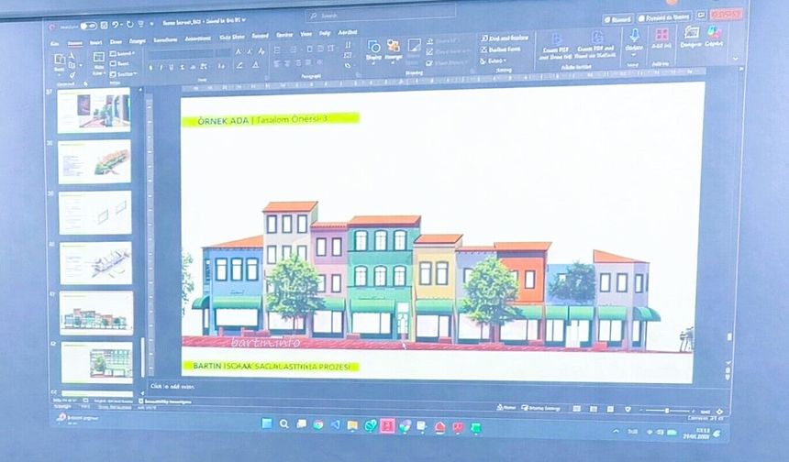This screenshot has height=462, width=789.
Task: Select slide 39 thumbnail with wireframe sketch
Action: coord(95,212)
